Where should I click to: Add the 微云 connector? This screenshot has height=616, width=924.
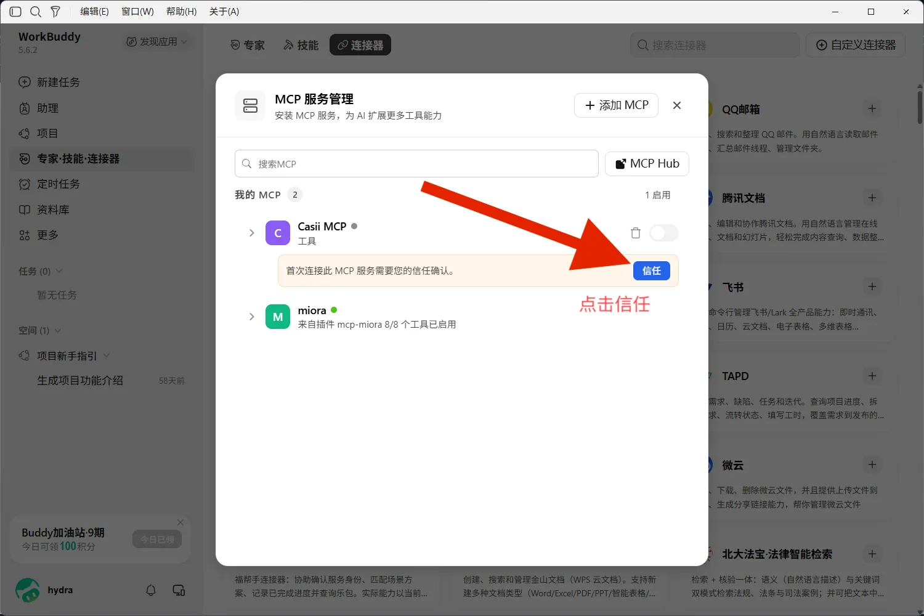872,464
